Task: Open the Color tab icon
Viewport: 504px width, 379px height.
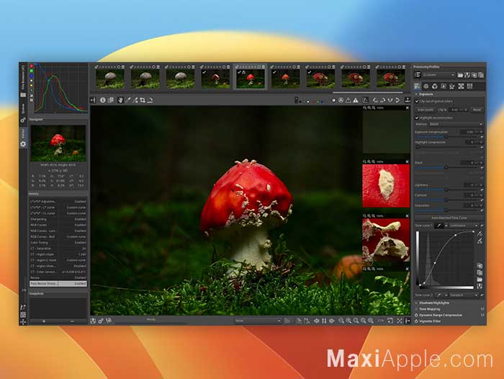Action: pyautogui.click(x=435, y=86)
